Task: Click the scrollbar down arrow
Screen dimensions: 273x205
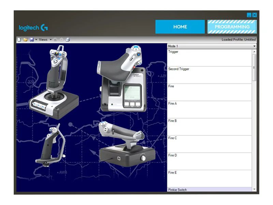Action: pyautogui.click(x=254, y=189)
